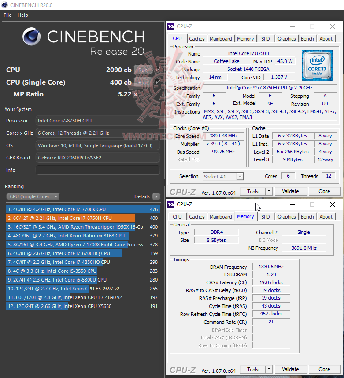
Task: Select ranking row 11 Xeon E7-4890 v2
Action: click(x=83, y=297)
